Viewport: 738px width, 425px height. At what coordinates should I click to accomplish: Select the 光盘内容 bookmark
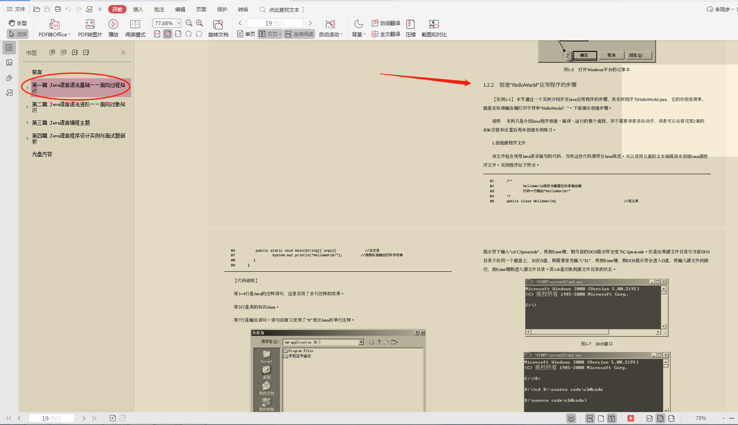(42, 154)
